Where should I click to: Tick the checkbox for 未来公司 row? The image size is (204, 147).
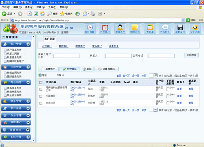point(41,103)
